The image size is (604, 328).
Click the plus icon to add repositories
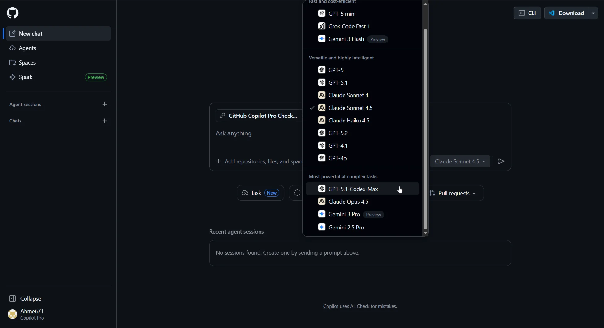[219, 161]
